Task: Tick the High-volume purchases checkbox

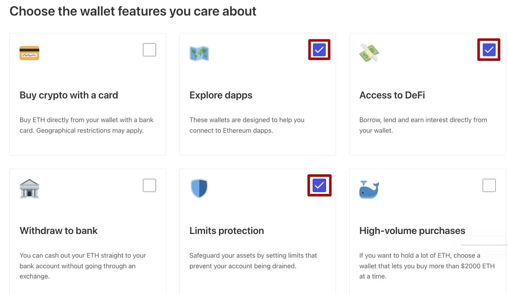Action: 489,185
